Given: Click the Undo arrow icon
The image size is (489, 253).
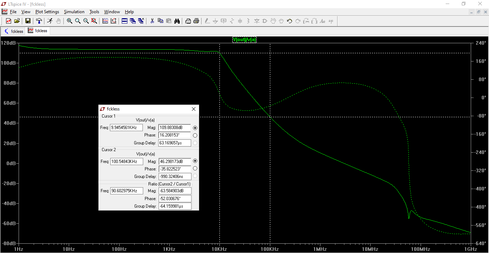Looking at the screenshot, I should 290,21.
